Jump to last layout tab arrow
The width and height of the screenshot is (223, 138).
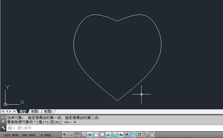14,111
